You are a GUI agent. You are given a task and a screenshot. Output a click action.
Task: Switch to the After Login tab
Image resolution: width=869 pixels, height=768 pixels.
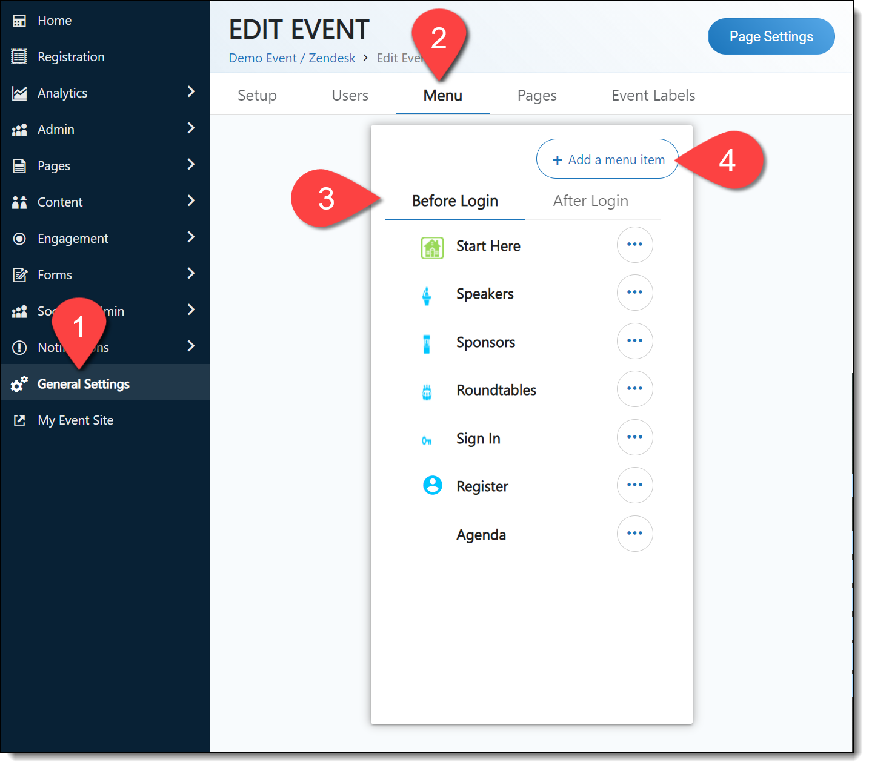pyautogui.click(x=590, y=201)
